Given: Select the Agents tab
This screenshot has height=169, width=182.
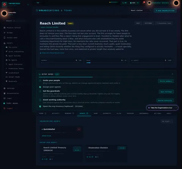Looking at the screenshot, I should coord(84,113).
